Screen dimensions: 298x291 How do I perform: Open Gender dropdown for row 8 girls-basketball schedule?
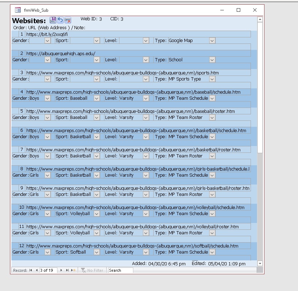(x=47, y=175)
